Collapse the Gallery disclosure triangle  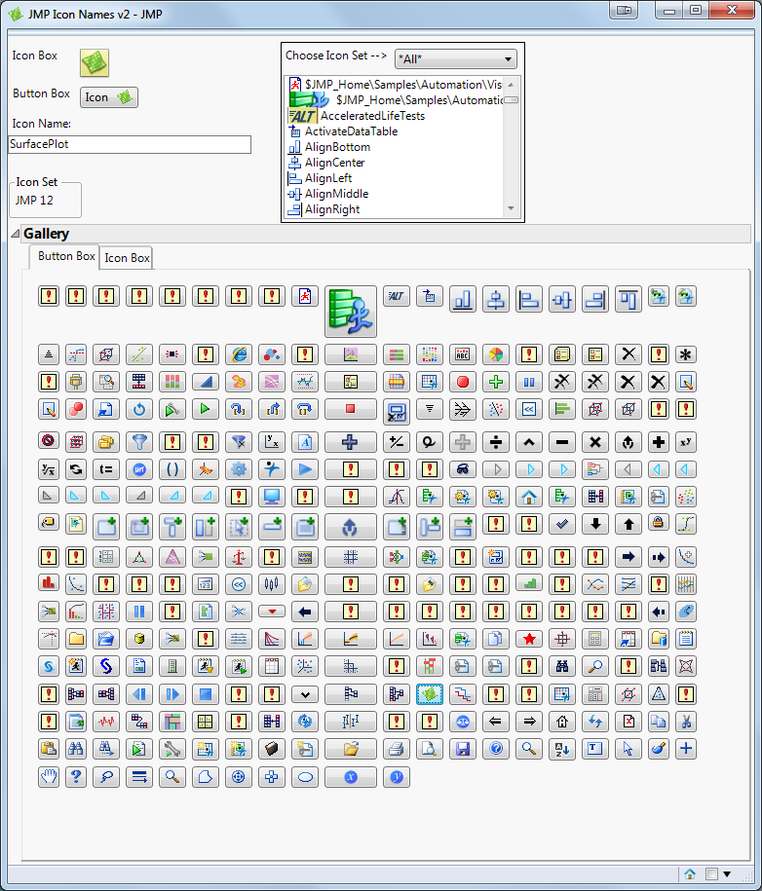click(16, 234)
